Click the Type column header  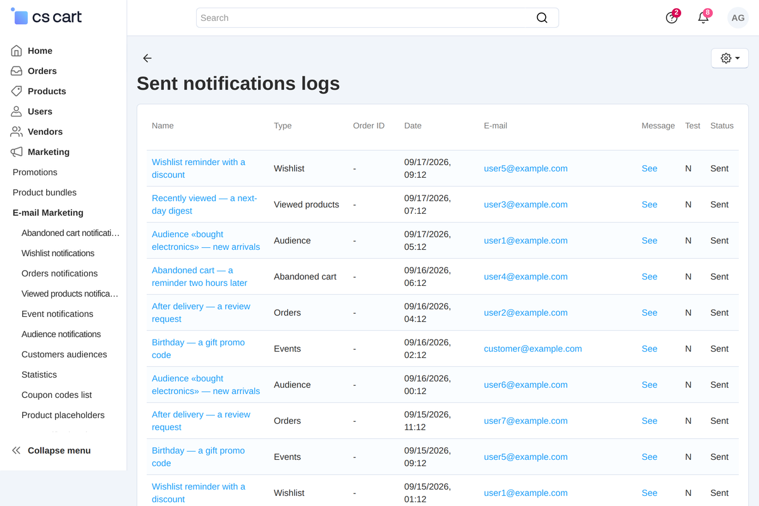283,126
